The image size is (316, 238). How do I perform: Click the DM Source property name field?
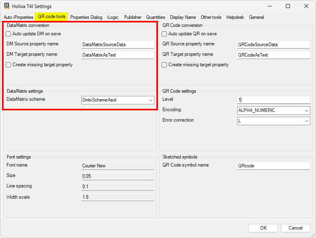[117, 45]
